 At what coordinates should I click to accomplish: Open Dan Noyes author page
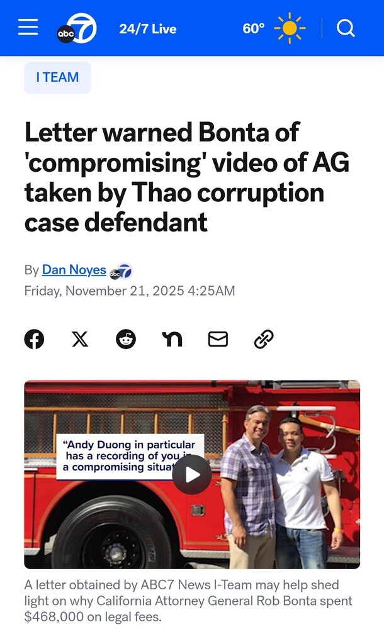click(x=74, y=270)
